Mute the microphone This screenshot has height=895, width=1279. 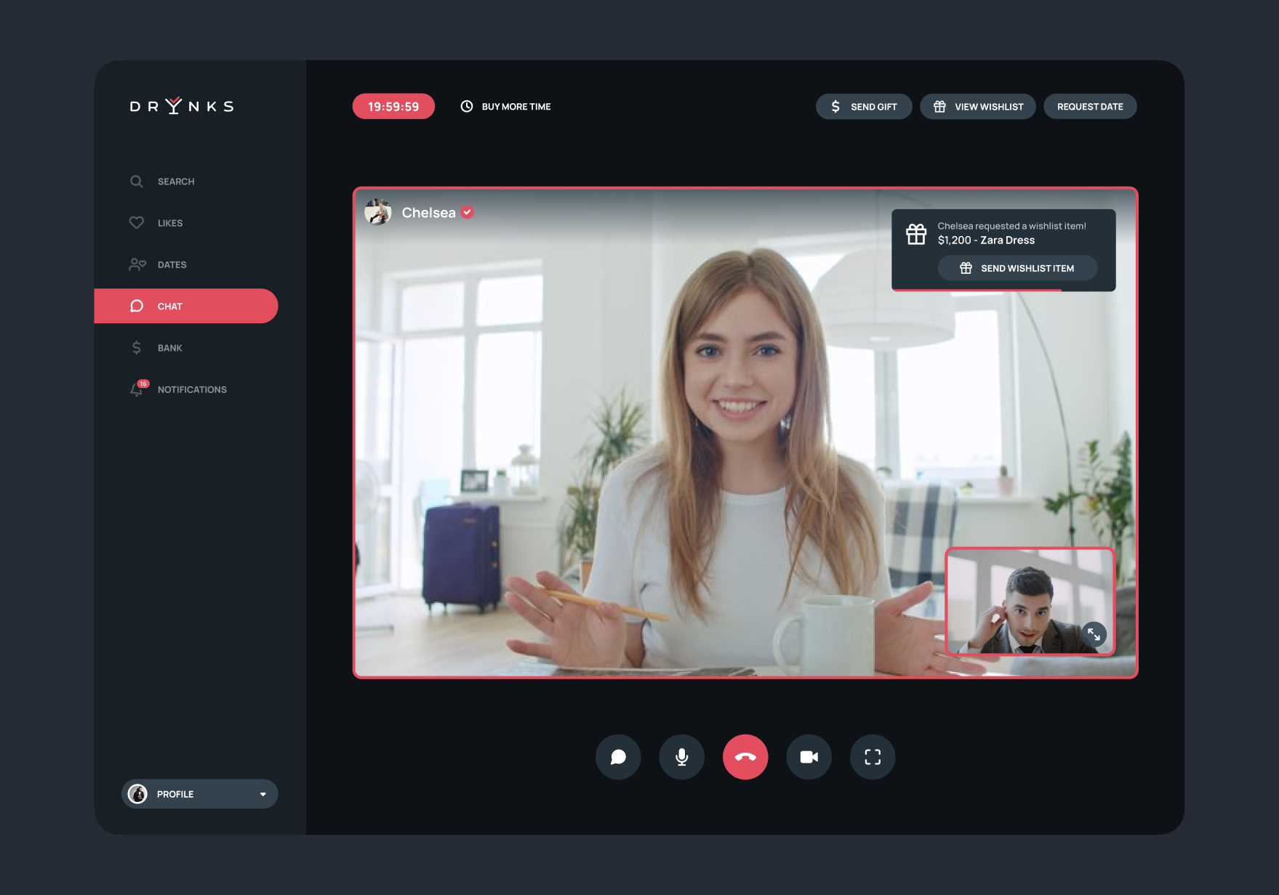point(681,757)
